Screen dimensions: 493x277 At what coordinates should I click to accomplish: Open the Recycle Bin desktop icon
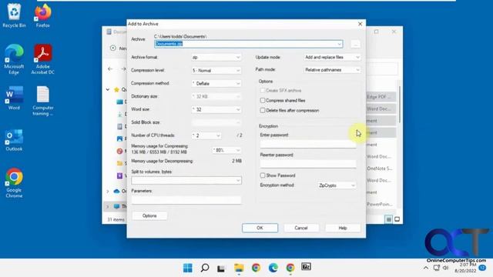(x=14, y=15)
